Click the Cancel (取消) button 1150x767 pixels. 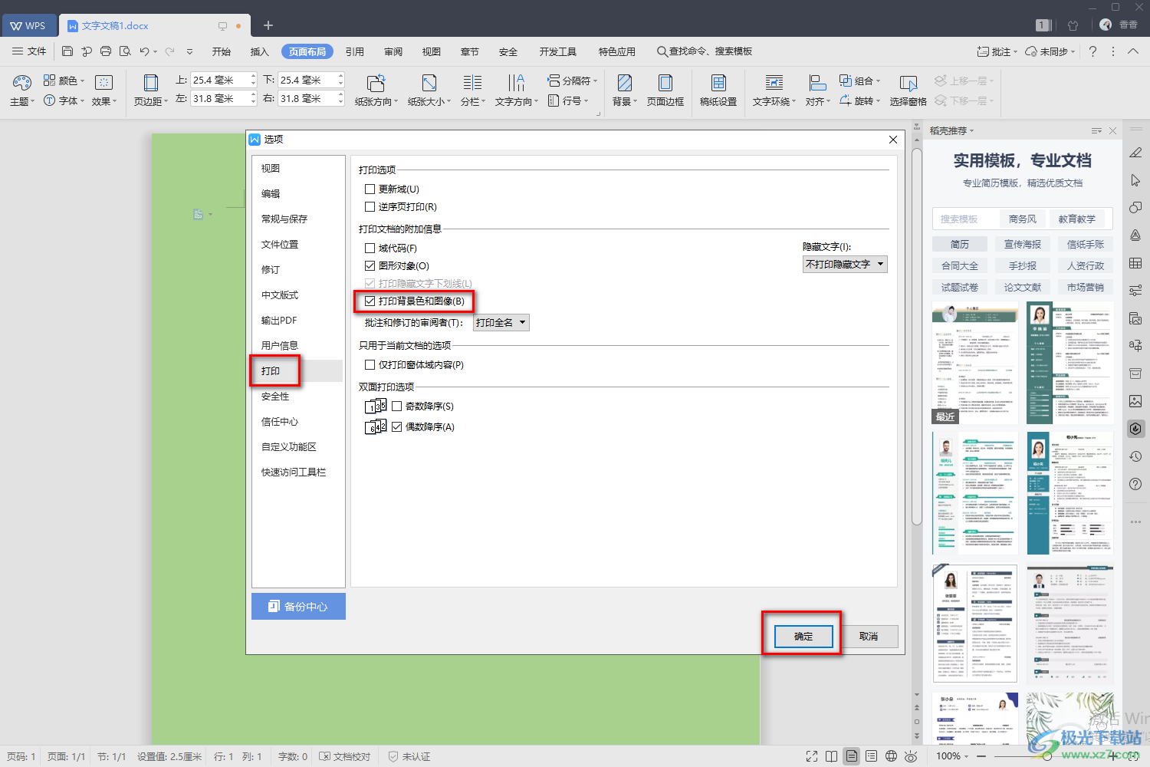pos(869,636)
